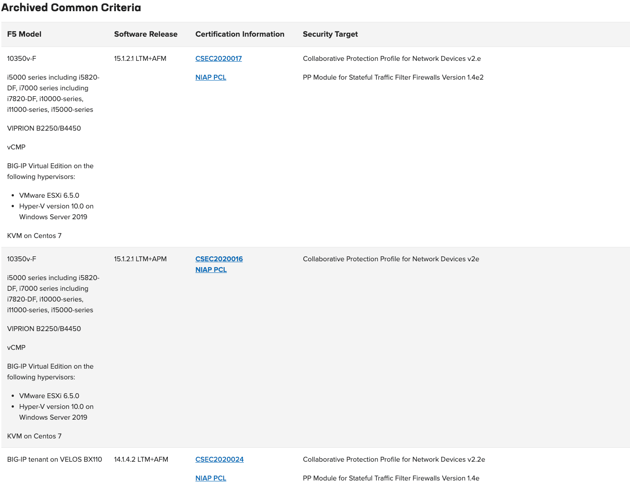Viewport: 630px width, 489px height.
Task: Click NIAP PCL link beside CSEC2020017
Action: [x=210, y=77]
